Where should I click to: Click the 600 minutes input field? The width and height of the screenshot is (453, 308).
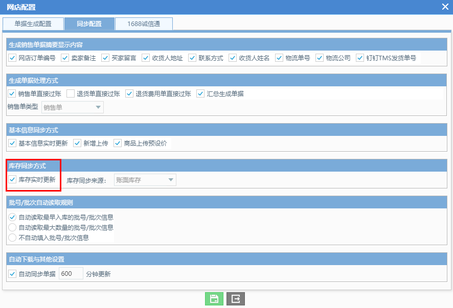71,273
